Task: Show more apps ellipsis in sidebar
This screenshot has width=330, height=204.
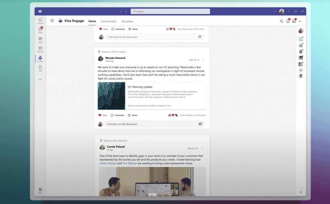Action: [x=40, y=80]
